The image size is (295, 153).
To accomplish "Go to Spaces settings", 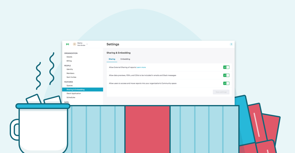I will click(69, 86).
